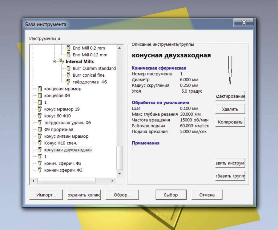Viewport: 278px width, 230px height.
Task: Select конус 60 Ф10 in the tool list
Action: (x=57, y=116)
